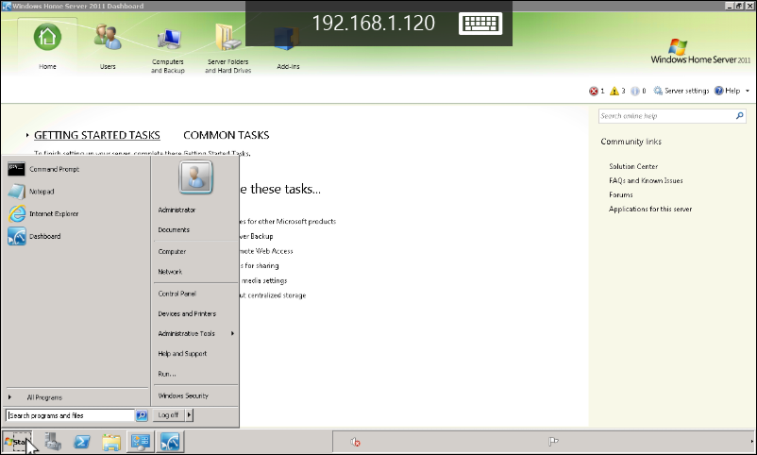Open the Add-ins section
The width and height of the screenshot is (757, 455).
coord(288,47)
